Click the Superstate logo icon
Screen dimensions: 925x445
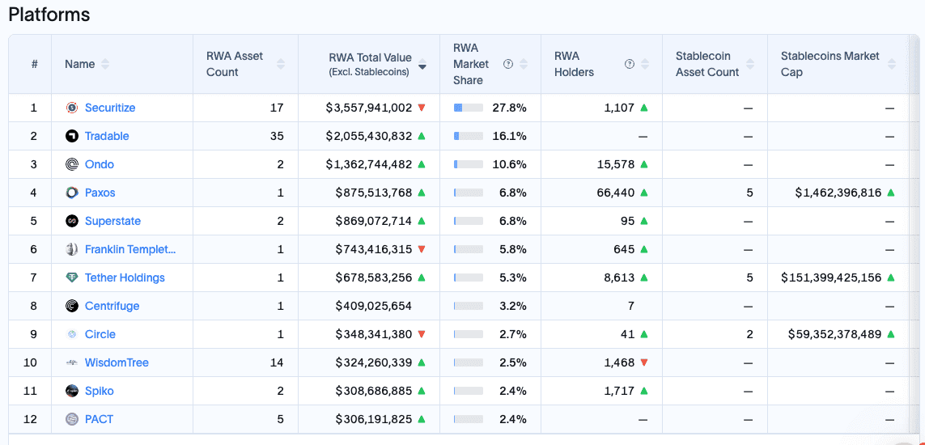[71, 221]
